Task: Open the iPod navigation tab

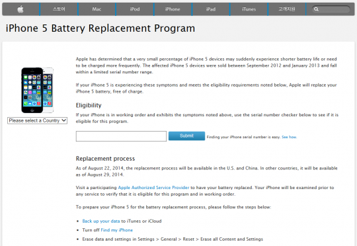Action: click(x=135, y=9)
